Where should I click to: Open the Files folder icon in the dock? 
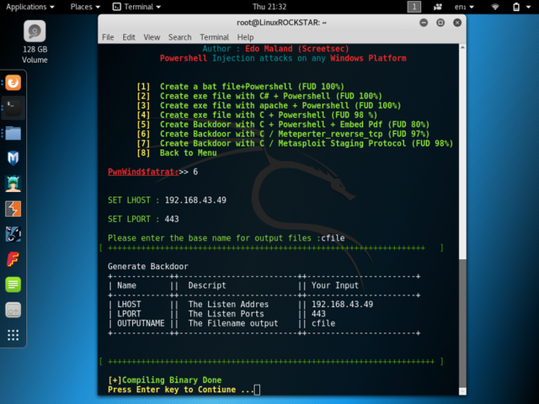13,133
